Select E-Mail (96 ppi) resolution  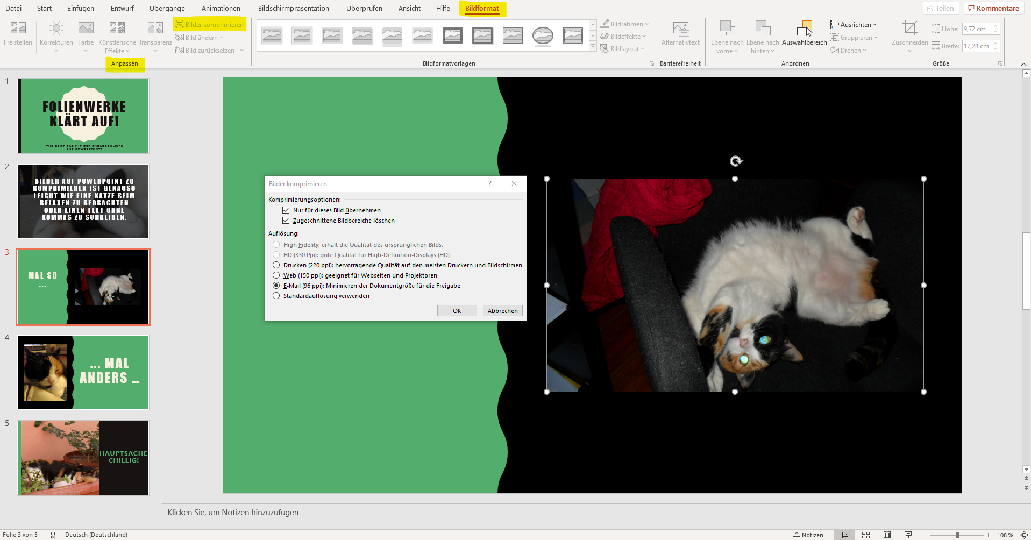276,286
